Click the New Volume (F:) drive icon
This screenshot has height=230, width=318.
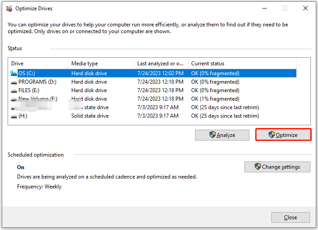pyautogui.click(x=14, y=99)
